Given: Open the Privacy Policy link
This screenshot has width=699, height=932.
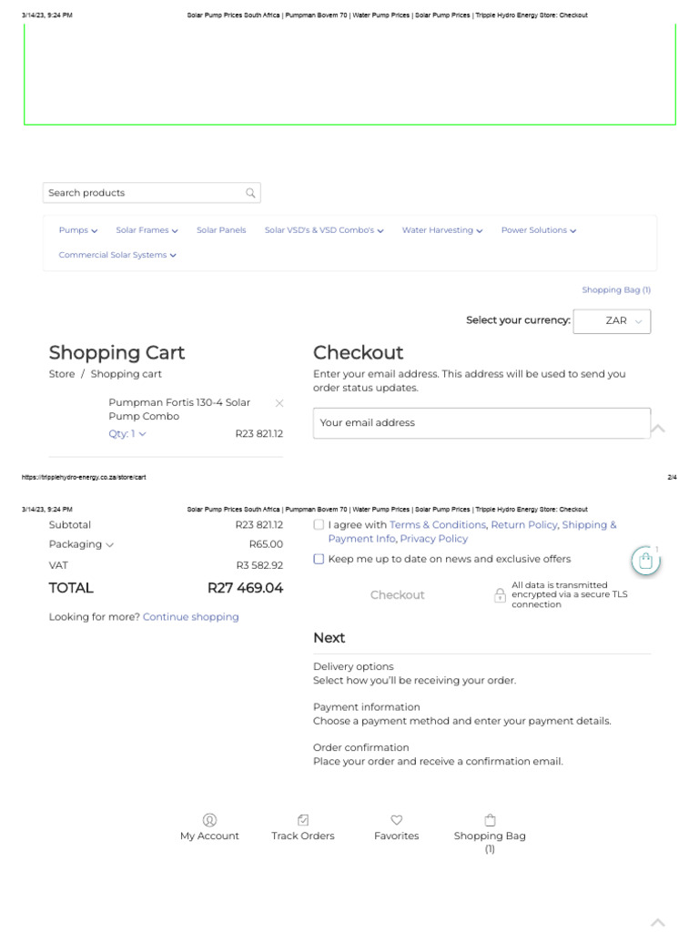Looking at the screenshot, I should (434, 539).
